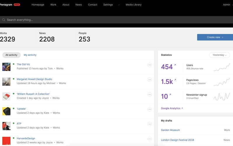Open The Old Vic link
Image resolution: width=233 pixels, height=146 pixels.
23,64
